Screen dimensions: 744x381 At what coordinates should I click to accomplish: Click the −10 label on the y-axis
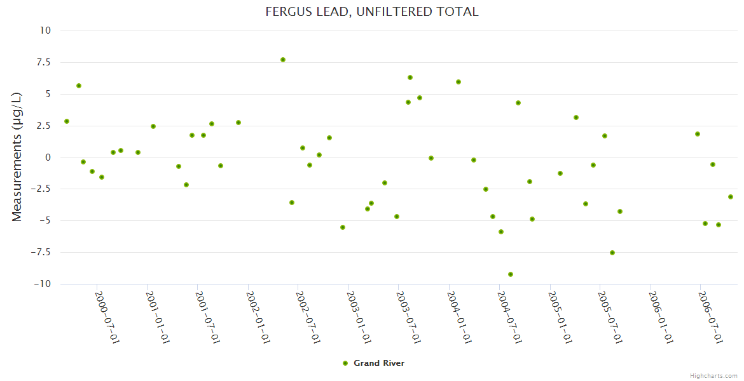[x=42, y=284]
